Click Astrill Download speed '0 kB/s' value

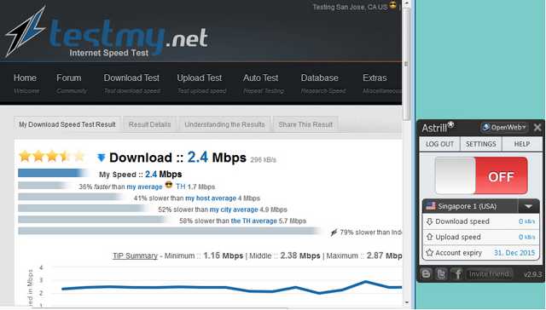[x=526, y=221]
